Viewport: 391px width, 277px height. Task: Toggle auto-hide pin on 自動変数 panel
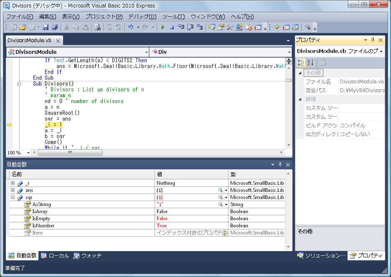pyautogui.click(x=280, y=165)
